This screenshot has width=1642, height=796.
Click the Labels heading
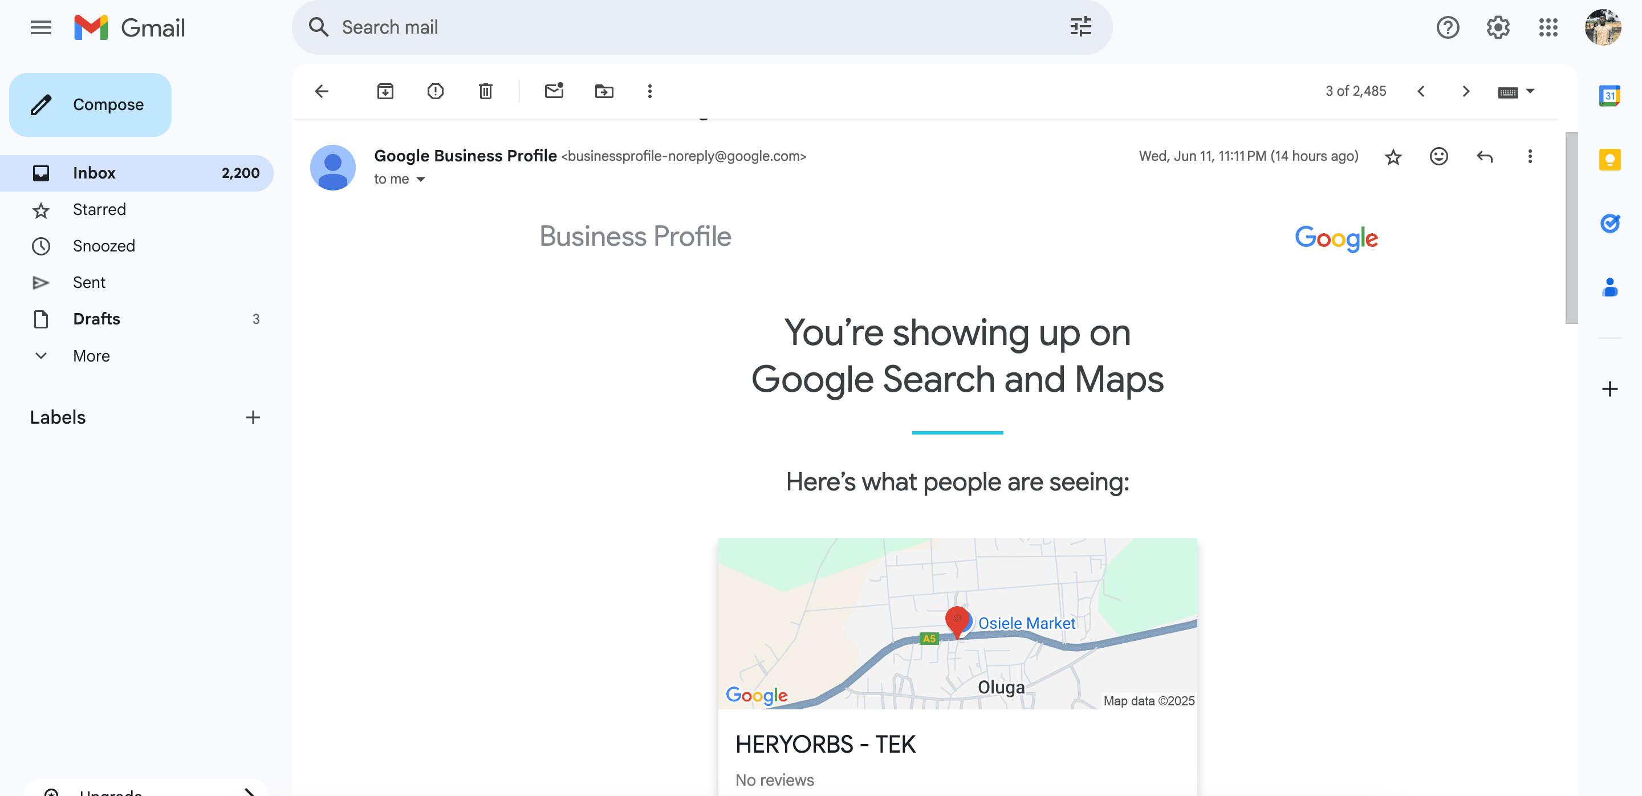pyautogui.click(x=58, y=417)
